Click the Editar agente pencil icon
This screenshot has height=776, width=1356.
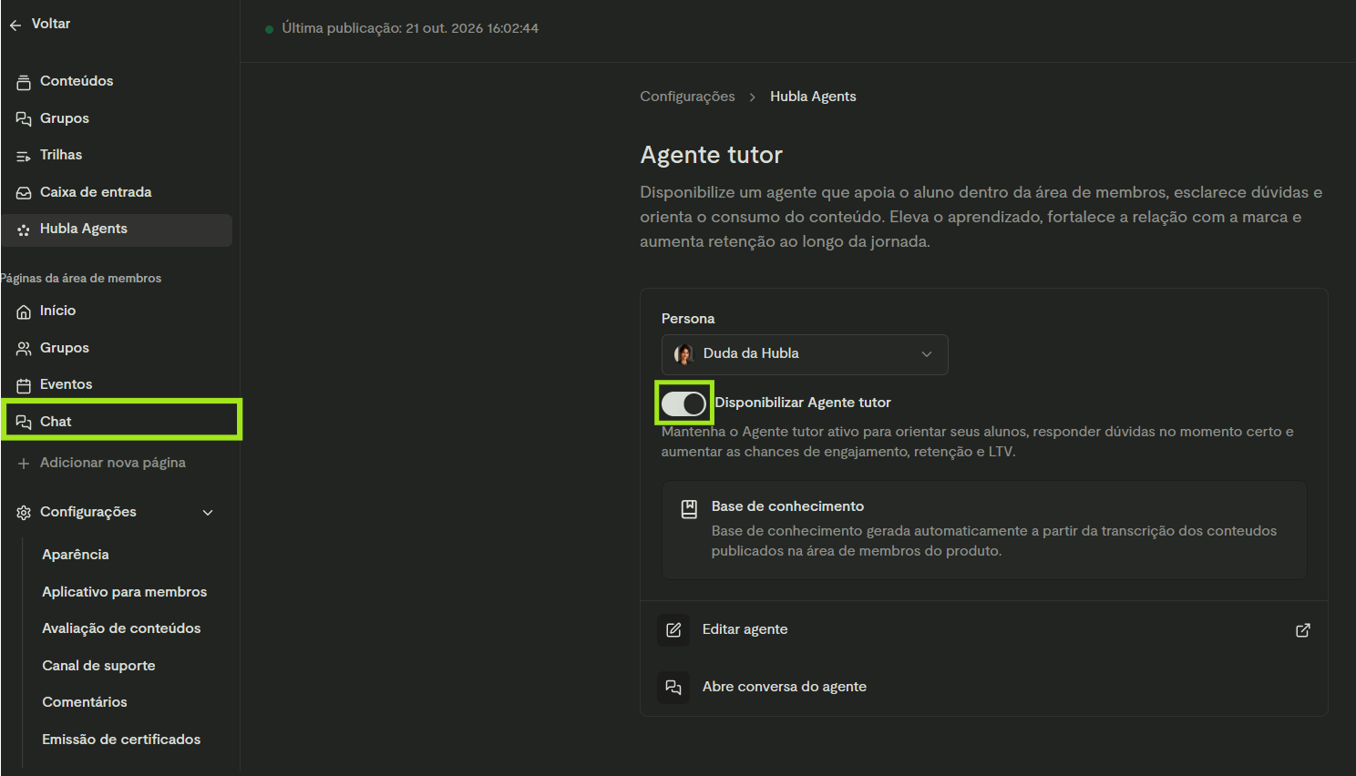(673, 630)
